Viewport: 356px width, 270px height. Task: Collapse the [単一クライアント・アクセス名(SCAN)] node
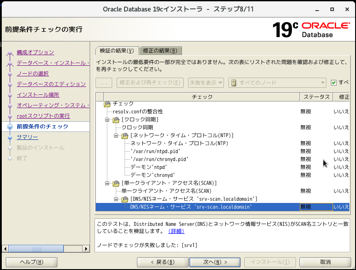(x=107, y=183)
